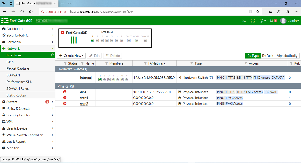301x163 pixels.
Task: Select the internal interface name
Action: click(x=86, y=78)
